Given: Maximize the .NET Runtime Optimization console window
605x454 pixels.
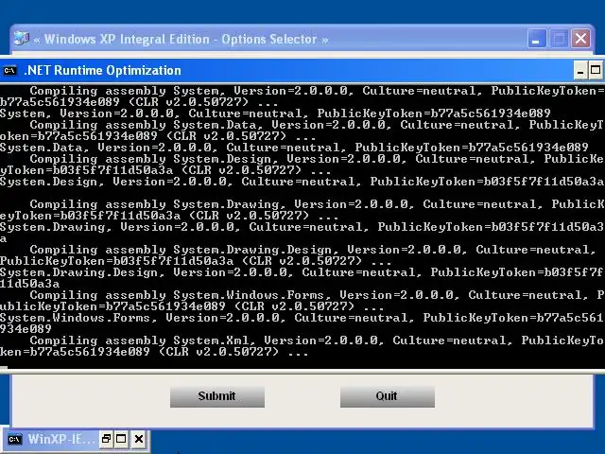Looking at the screenshot, I should point(596,70).
